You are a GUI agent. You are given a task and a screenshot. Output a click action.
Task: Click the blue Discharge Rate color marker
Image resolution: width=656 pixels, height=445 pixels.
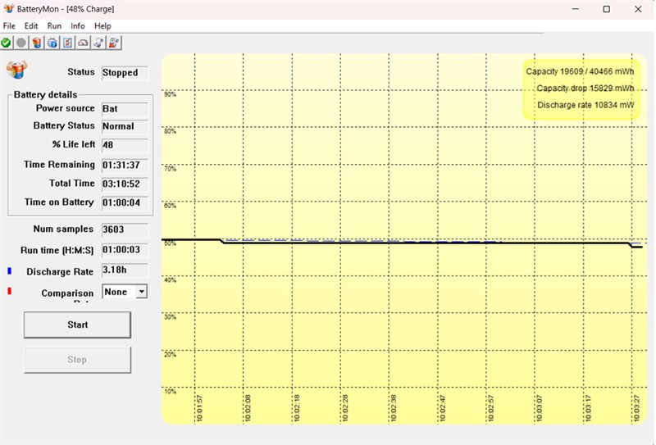click(x=10, y=270)
